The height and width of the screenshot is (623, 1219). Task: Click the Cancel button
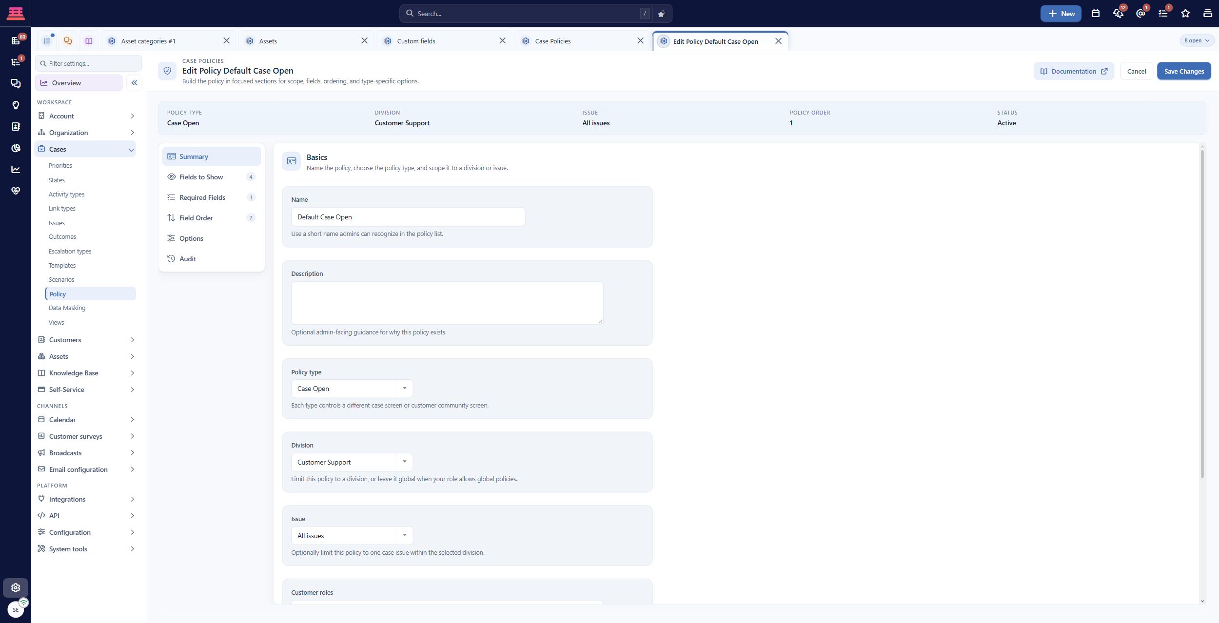(x=1137, y=71)
